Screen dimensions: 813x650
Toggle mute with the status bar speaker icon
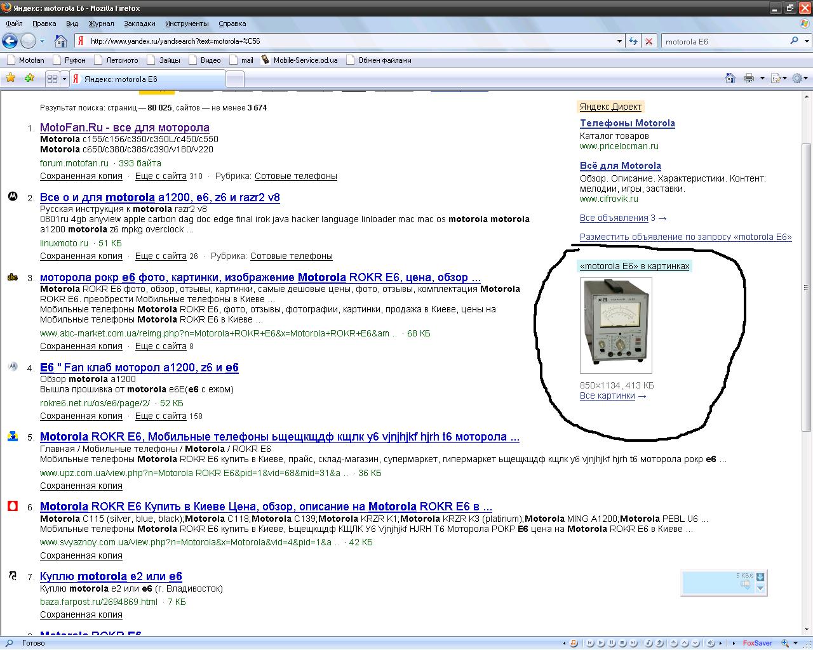pos(711,643)
